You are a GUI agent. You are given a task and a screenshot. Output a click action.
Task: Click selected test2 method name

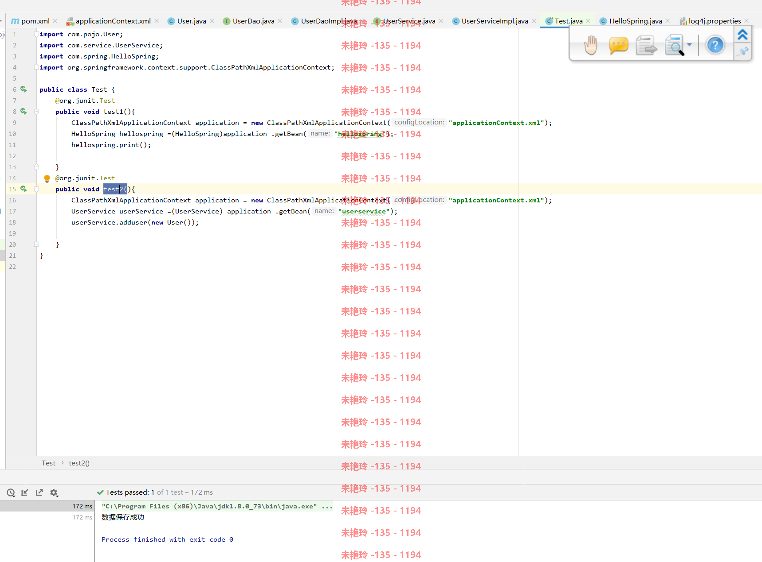113,189
